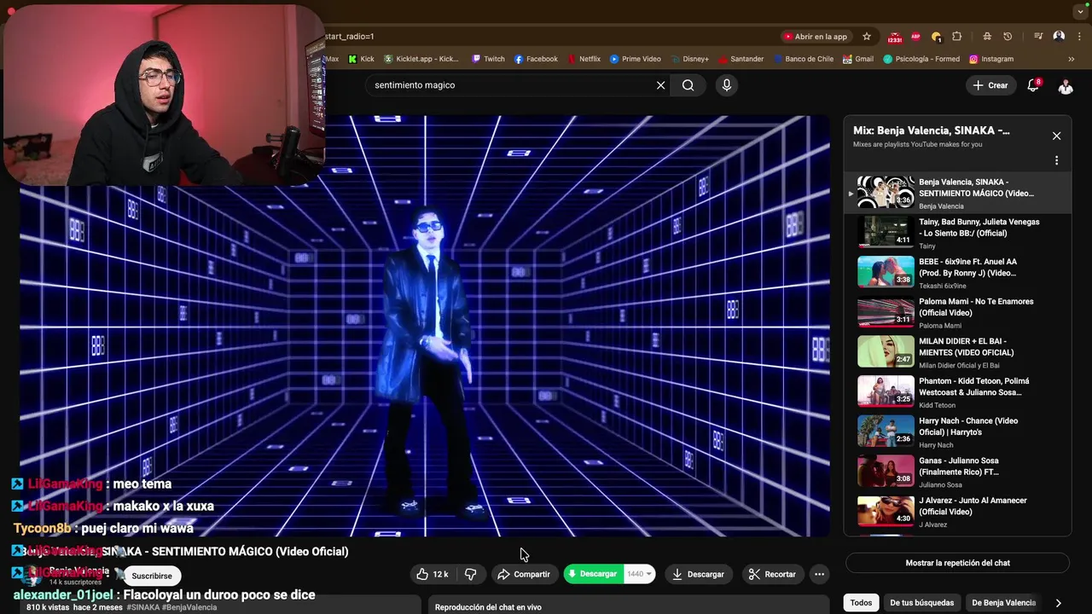Open the Netflix bookmark
The width and height of the screenshot is (1092, 614).
click(x=584, y=59)
